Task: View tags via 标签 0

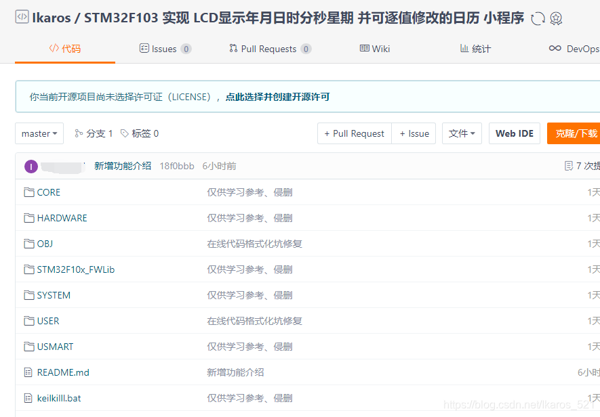Action: [x=140, y=133]
